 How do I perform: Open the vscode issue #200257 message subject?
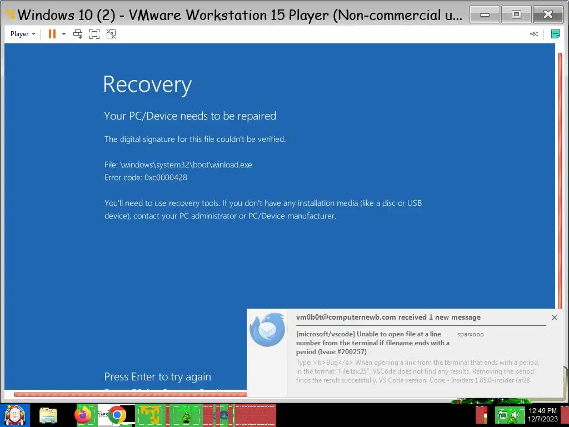click(x=373, y=342)
